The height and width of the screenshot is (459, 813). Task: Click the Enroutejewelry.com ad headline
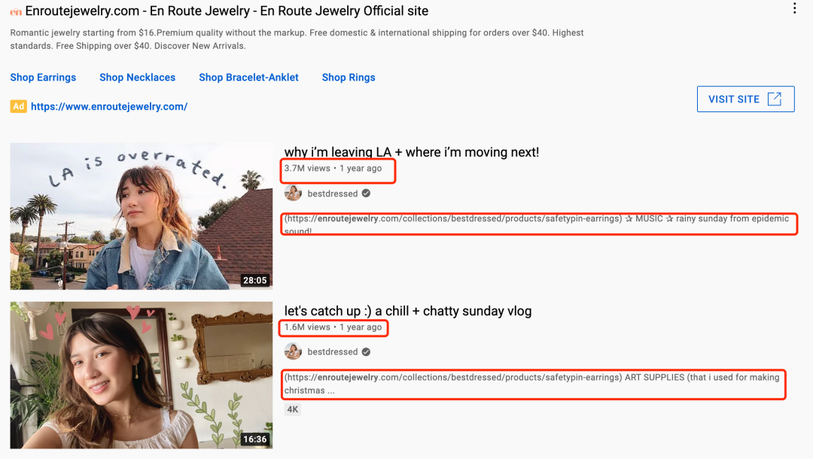[227, 11]
